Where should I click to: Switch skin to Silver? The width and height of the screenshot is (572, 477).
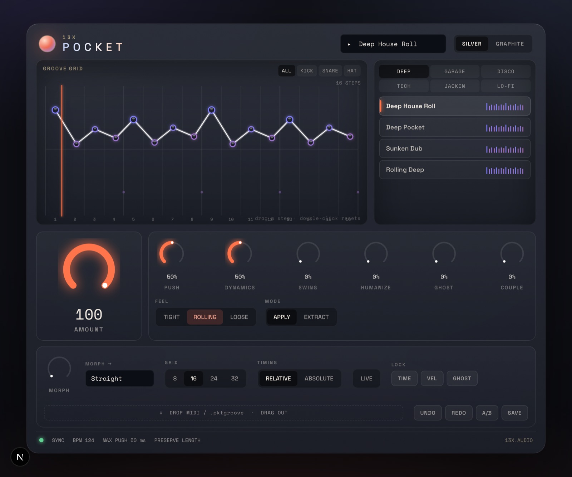tap(472, 44)
